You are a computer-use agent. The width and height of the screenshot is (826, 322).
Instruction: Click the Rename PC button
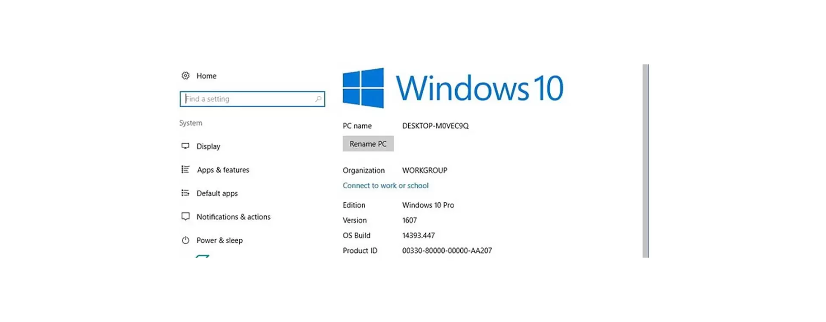(x=368, y=144)
